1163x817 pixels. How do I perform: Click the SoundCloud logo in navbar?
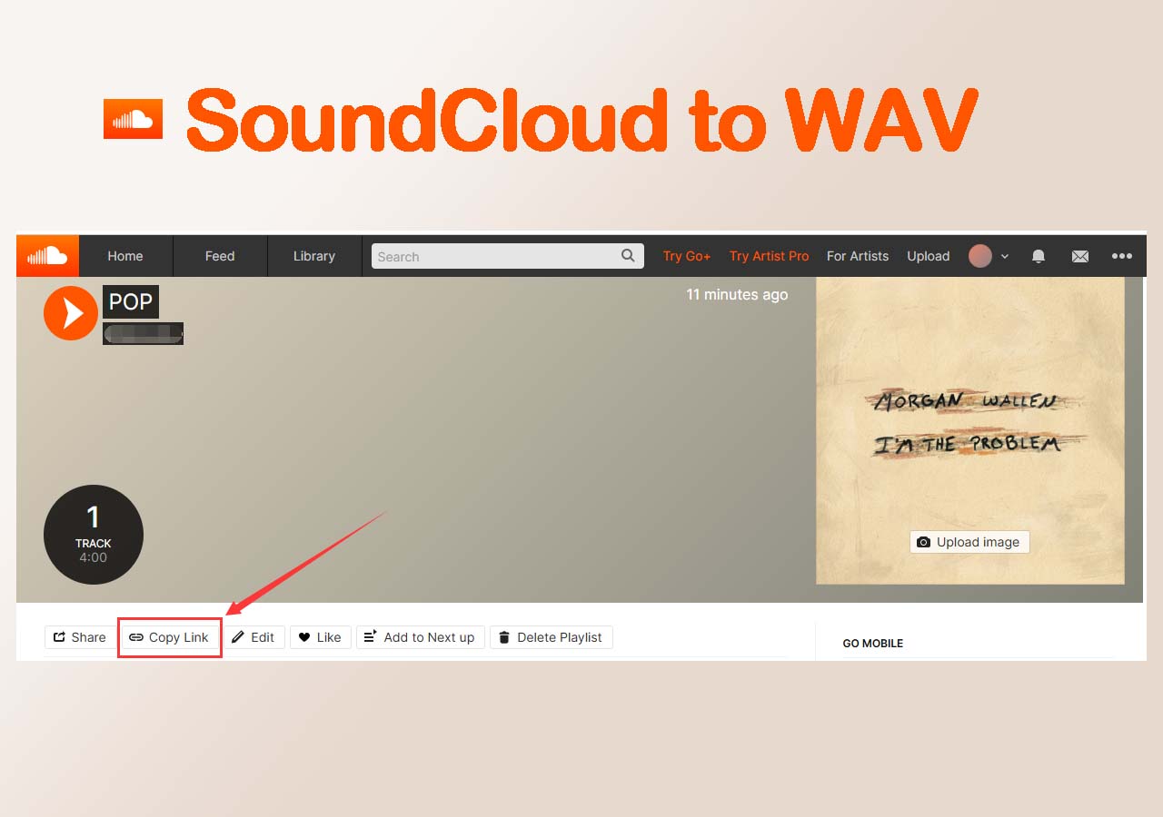(47, 256)
